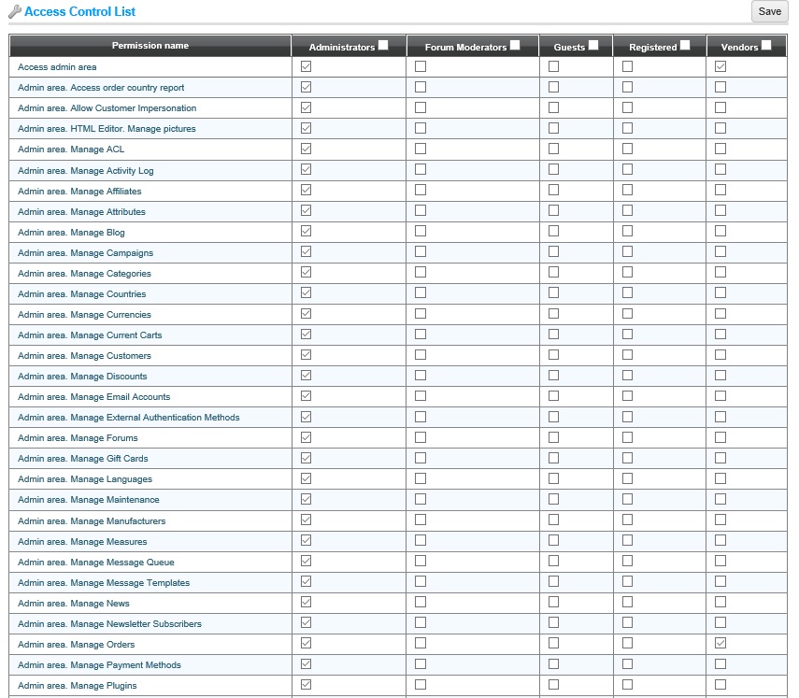The image size is (799, 698).
Task: Uncheck Administrators for Manage Email Accounts
Action: pos(306,396)
